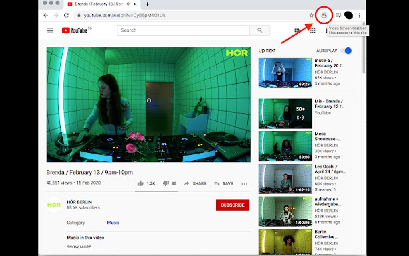Open the Mix - Brenda playlist thumbnail
This screenshot has height=256, width=409.
(285, 114)
